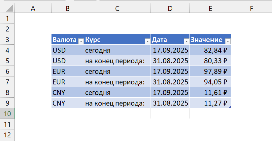
Task: Select row 9 header
Action: pyautogui.click(x=7, y=103)
